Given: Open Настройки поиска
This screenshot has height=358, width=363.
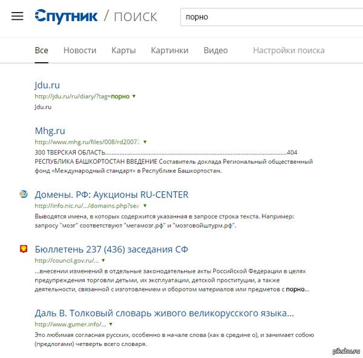Looking at the screenshot, I should coord(289,50).
